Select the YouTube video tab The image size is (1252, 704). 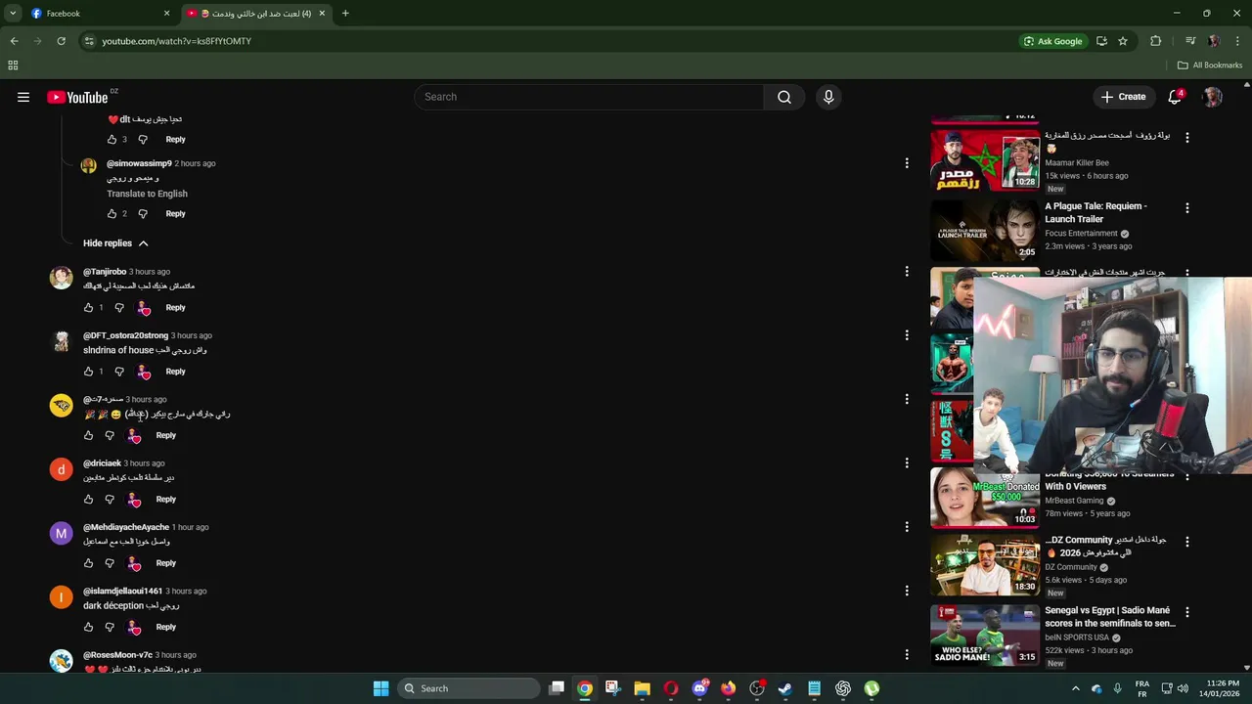(x=256, y=14)
